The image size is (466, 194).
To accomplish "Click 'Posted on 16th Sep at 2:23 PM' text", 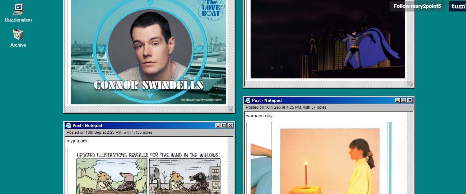I will tap(94, 132).
